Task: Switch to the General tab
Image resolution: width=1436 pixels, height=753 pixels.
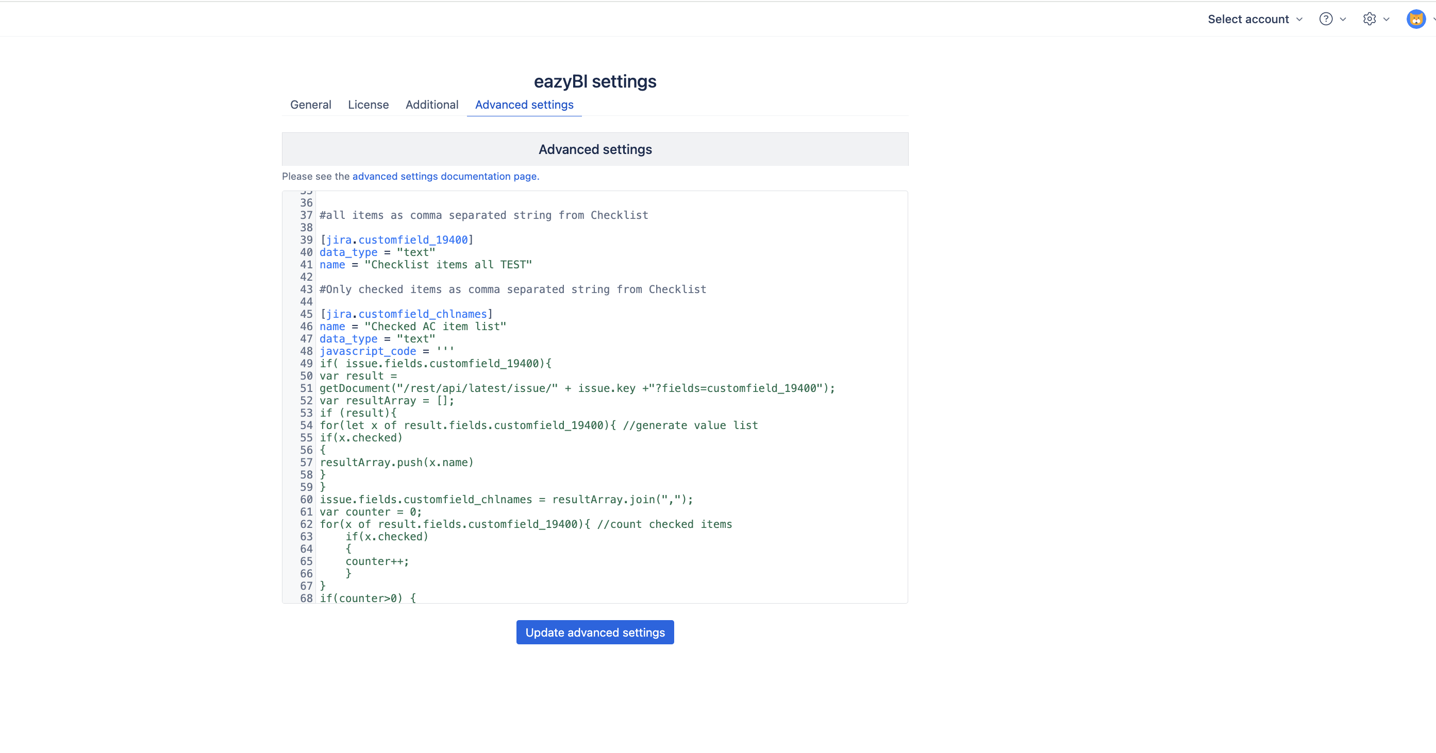Action: point(310,105)
